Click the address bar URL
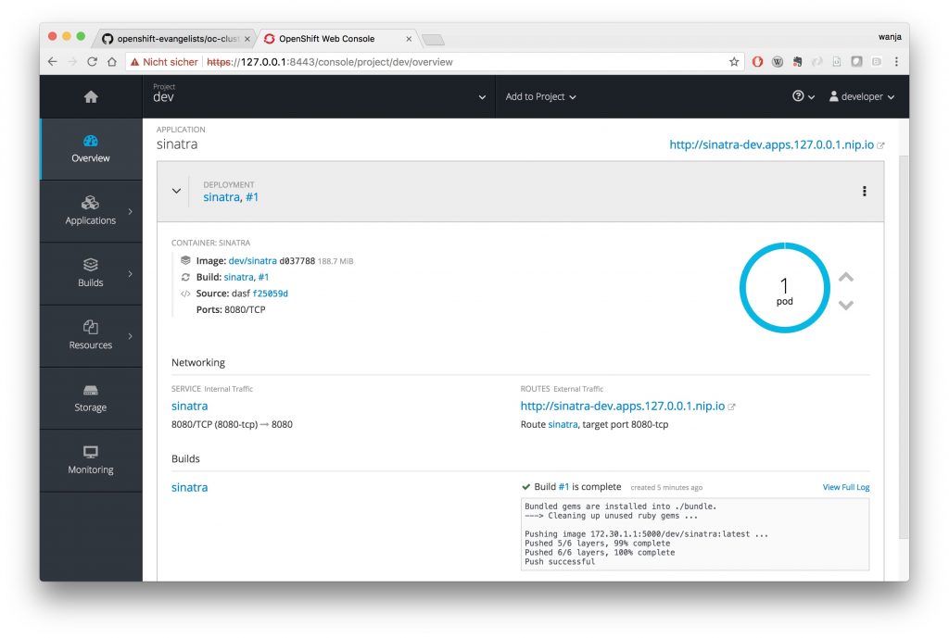The image size is (949, 638). pos(329,62)
